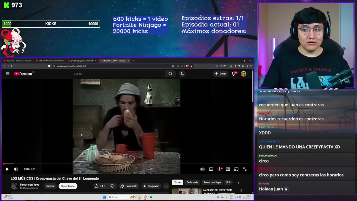Open the Brave Rewards triangle icon
Viewport: 357px width, 201px height.
point(191,66)
